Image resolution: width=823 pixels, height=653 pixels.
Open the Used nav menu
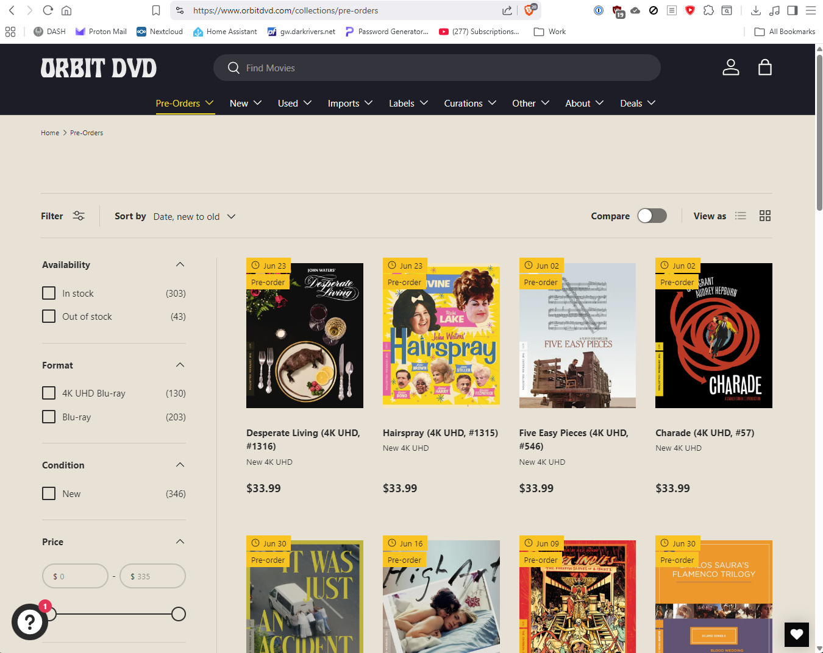(294, 104)
